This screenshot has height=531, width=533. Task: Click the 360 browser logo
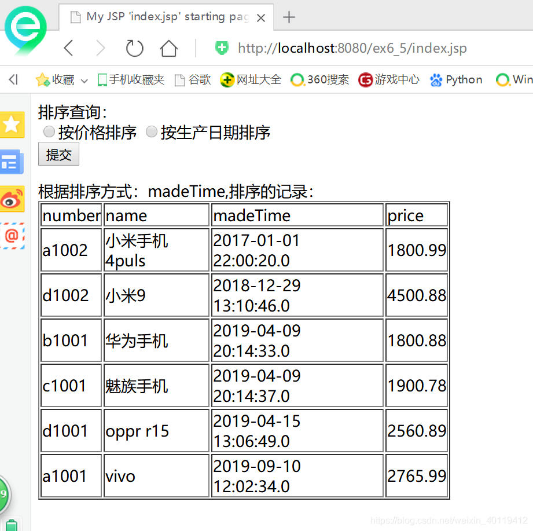pyautogui.click(x=25, y=31)
